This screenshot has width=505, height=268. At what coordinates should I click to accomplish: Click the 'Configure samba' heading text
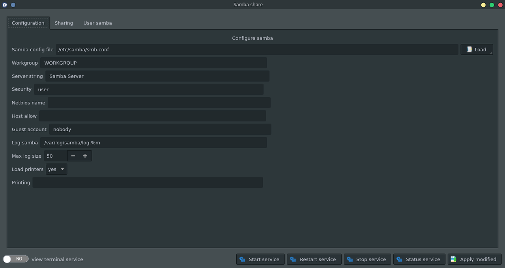[252, 38]
